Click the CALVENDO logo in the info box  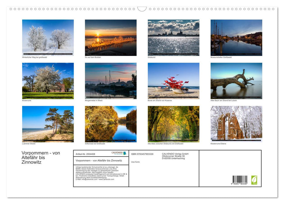pos(119,153)
